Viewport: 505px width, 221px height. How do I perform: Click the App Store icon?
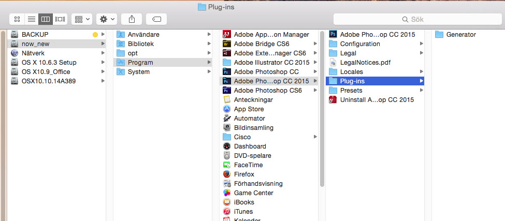227,109
